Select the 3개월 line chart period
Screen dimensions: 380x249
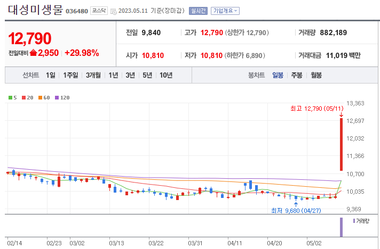[93, 76]
